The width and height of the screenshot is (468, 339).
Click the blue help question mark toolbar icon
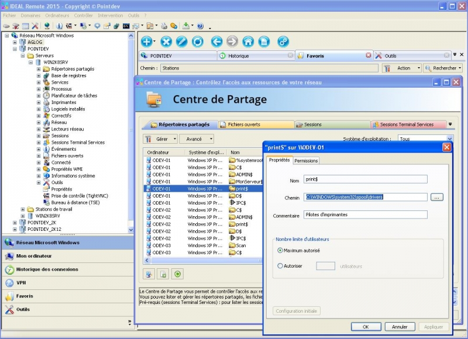coord(200,26)
